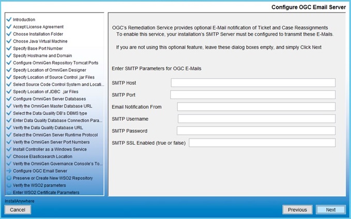The width and height of the screenshot is (351, 219).
Task: Click checkmark beside Choose Java Virtual Machine
Action: coord(9,41)
